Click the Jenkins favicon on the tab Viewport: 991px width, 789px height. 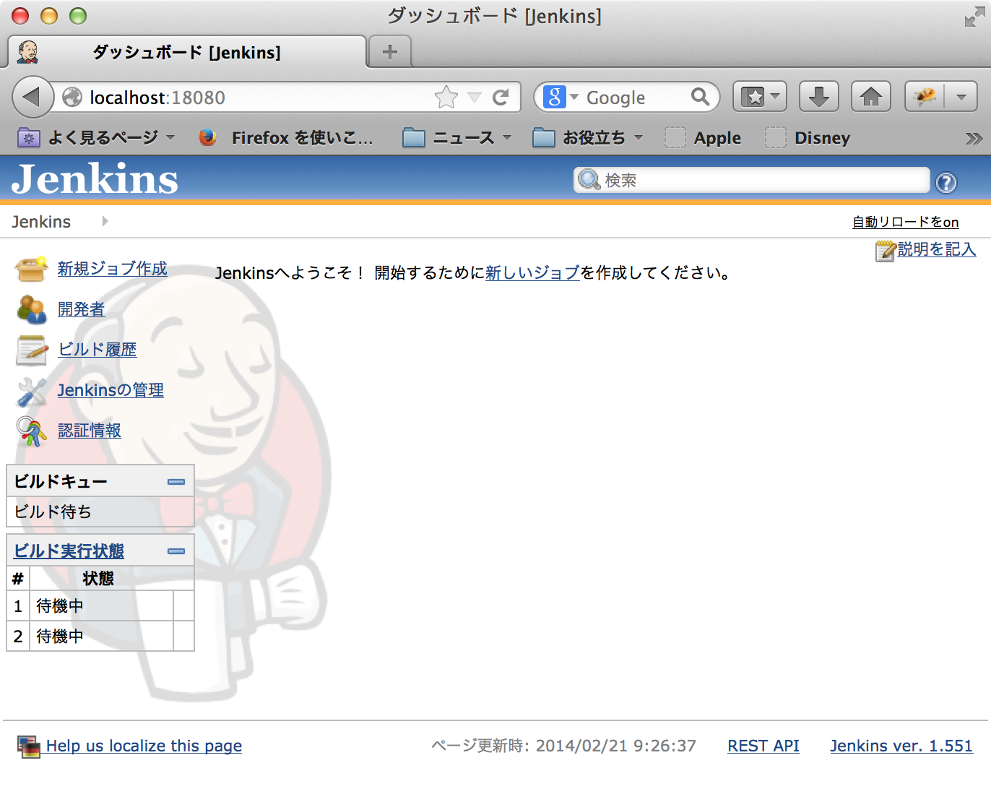point(28,52)
